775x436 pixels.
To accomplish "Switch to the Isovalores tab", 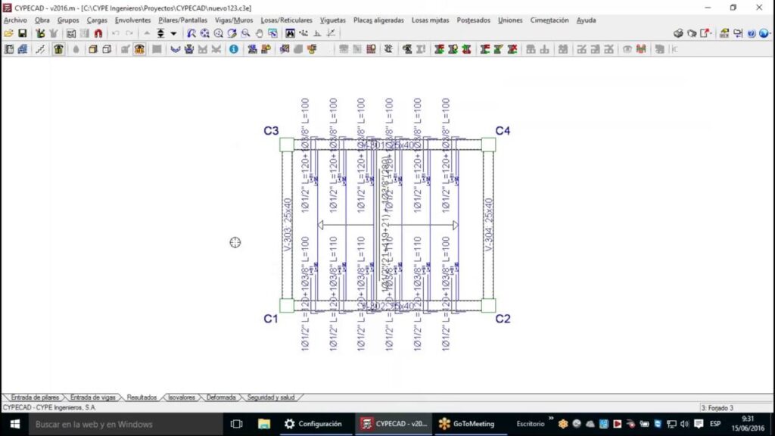I will 182,397.
